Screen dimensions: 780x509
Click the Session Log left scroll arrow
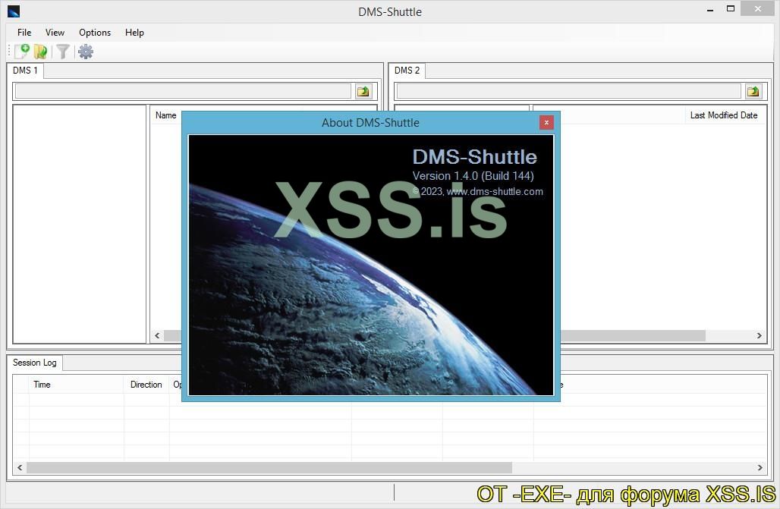pyautogui.click(x=20, y=468)
